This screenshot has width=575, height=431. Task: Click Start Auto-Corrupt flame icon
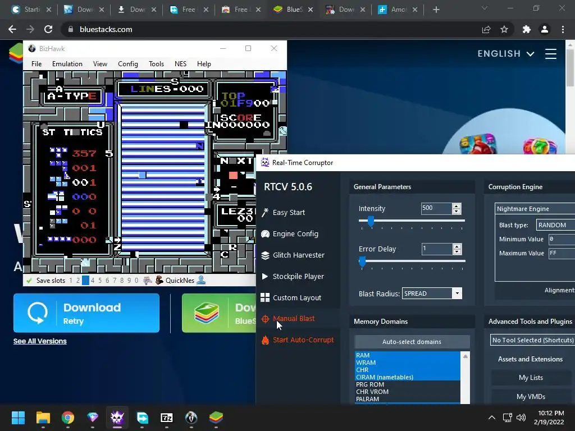pos(265,340)
